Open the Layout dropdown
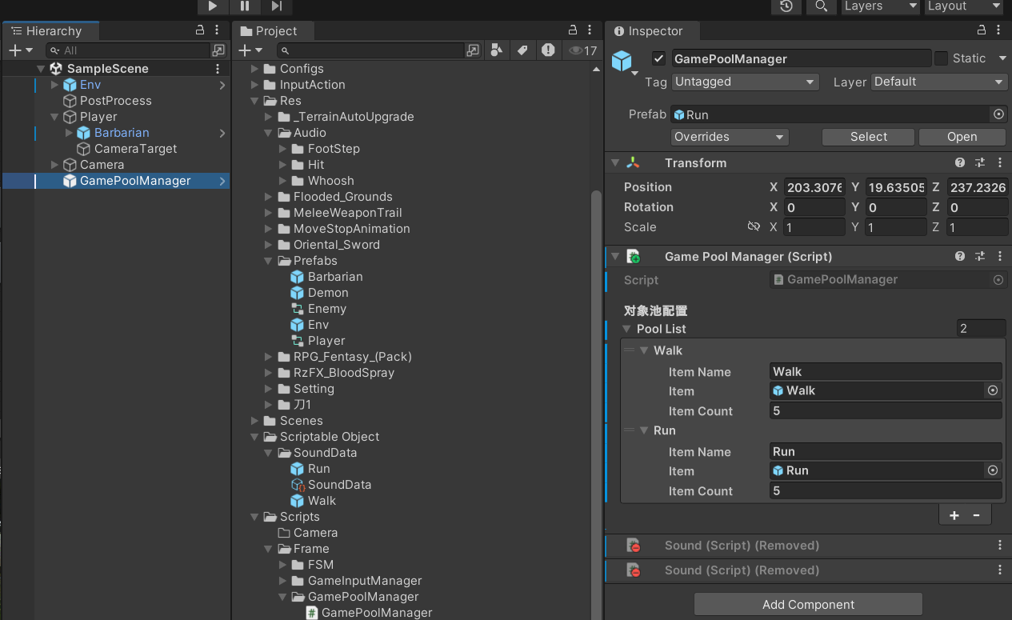Image resolution: width=1012 pixels, height=620 pixels. 963,6
